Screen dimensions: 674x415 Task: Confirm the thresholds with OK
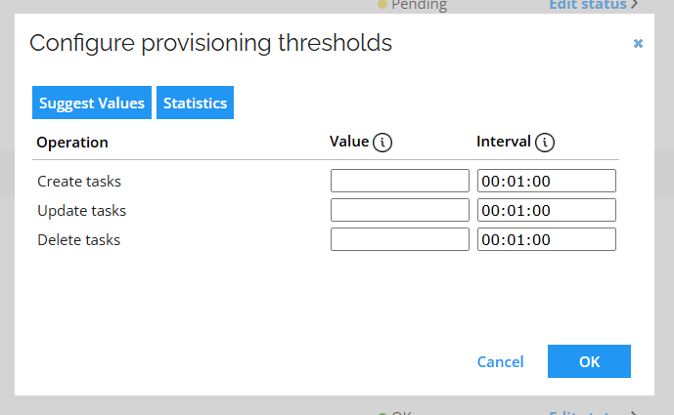click(x=589, y=361)
